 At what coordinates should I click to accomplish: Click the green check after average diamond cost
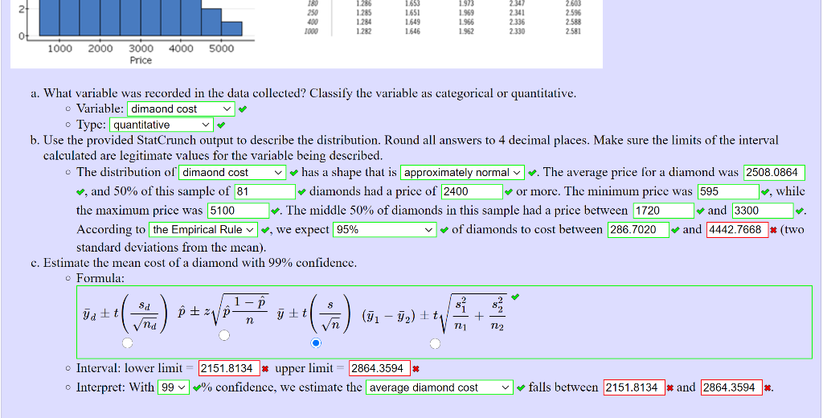[x=521, y=388]
